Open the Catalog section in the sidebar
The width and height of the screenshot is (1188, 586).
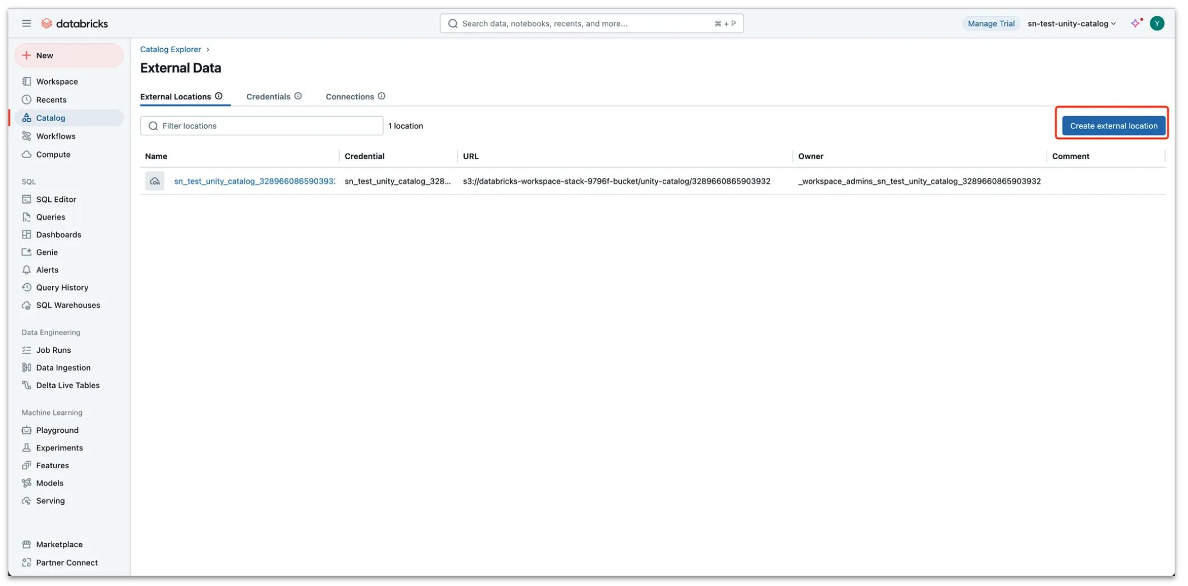(49, 118)
